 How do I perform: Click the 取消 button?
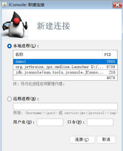[x=106, y=140]
